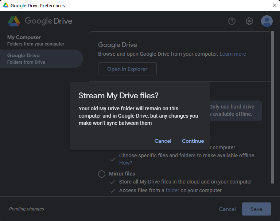Click checkmark beside Choose specific files

pyautogui.click(x=113, y=159)
